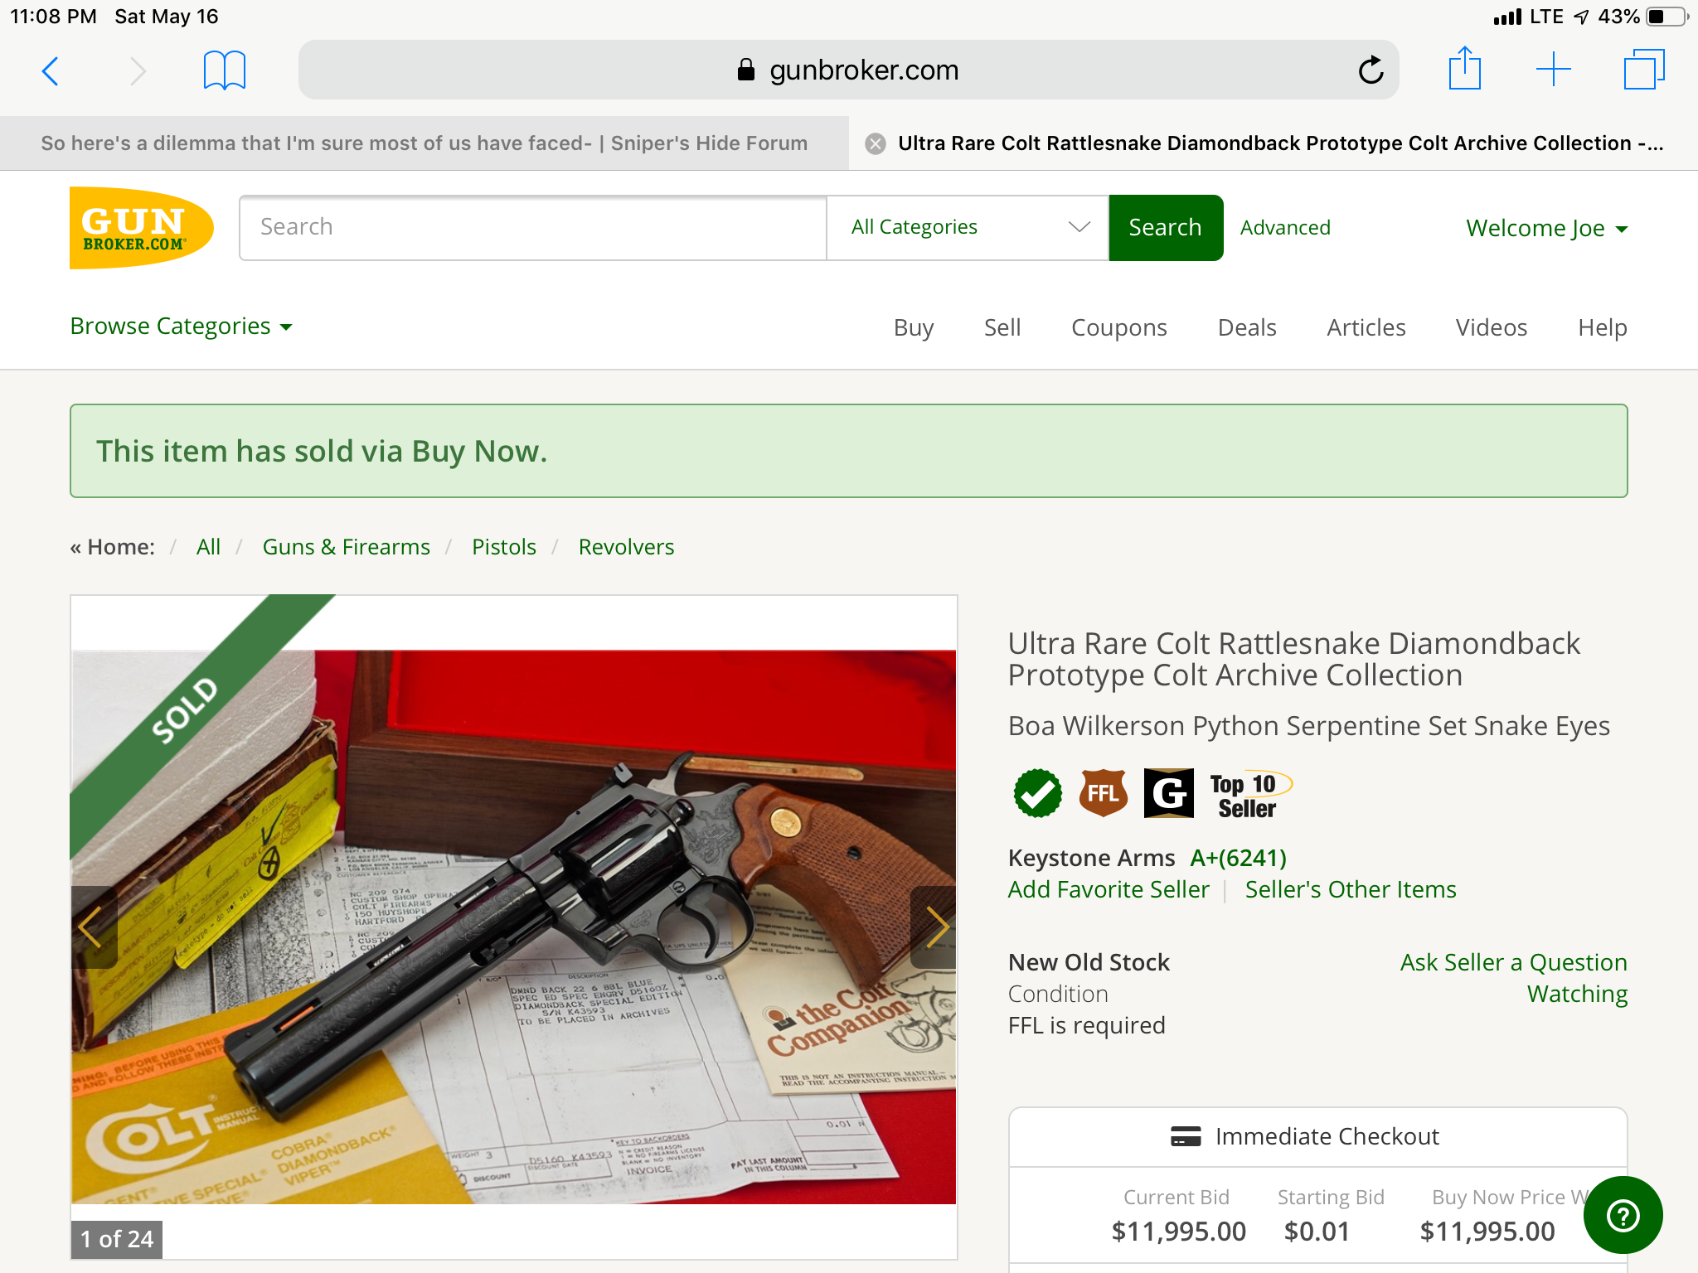
Task: Click Immediate Checkout card icon
Action: pyautogui.click(x=1186, y=1136)
